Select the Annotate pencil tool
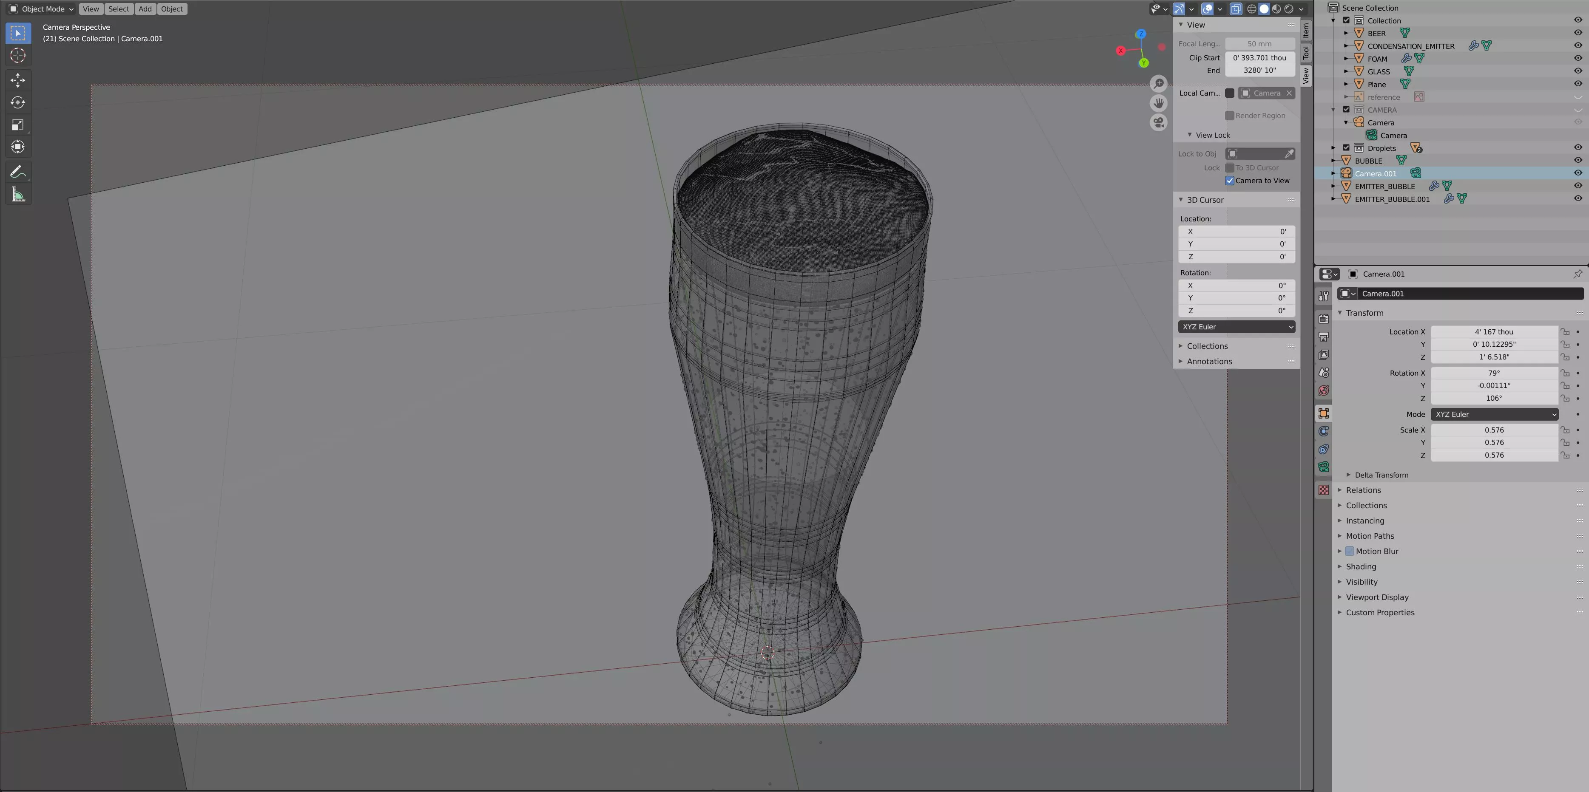The image size is (1589, 792). point(18,172)
